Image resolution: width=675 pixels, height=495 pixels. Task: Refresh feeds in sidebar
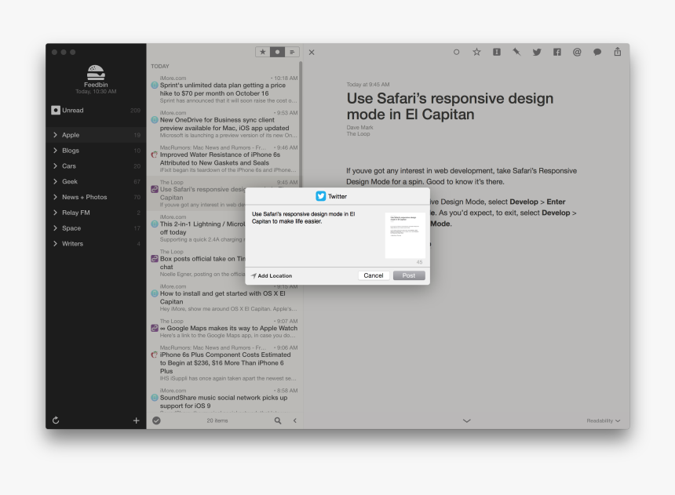[x=56, y=420]
